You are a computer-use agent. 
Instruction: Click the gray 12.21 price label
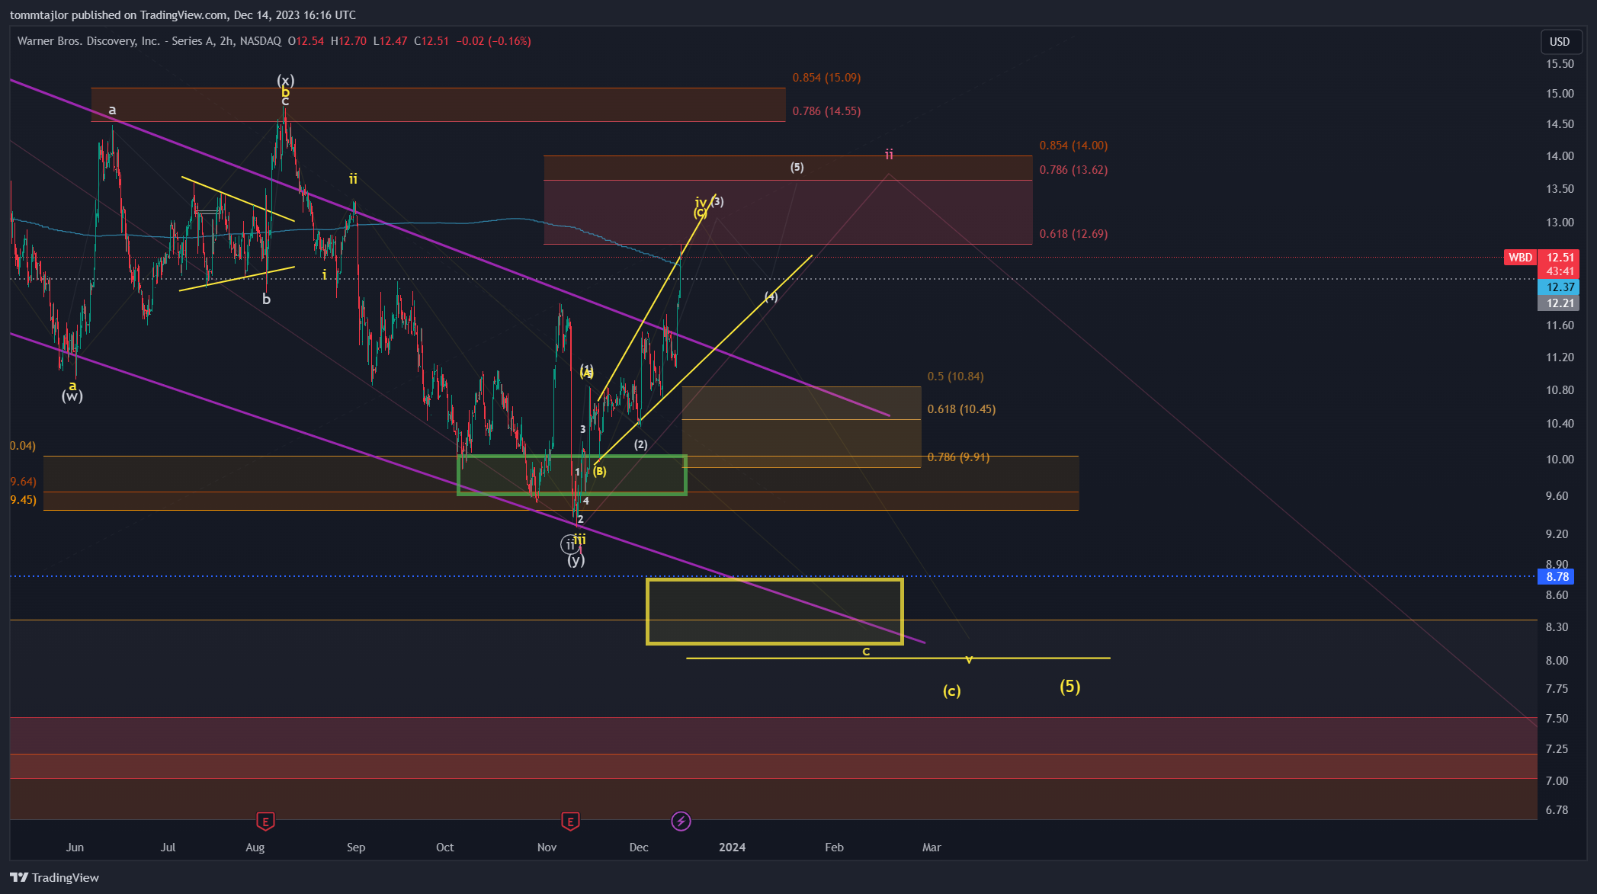pyautogui.click(x=1560, y=303)
